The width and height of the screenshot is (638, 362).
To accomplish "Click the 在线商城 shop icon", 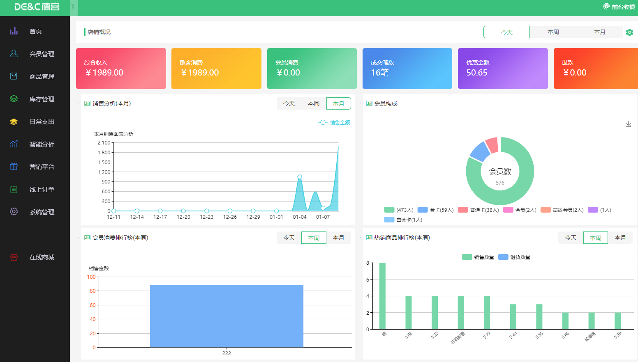I will pyautogui.click(x=14, y=257).
